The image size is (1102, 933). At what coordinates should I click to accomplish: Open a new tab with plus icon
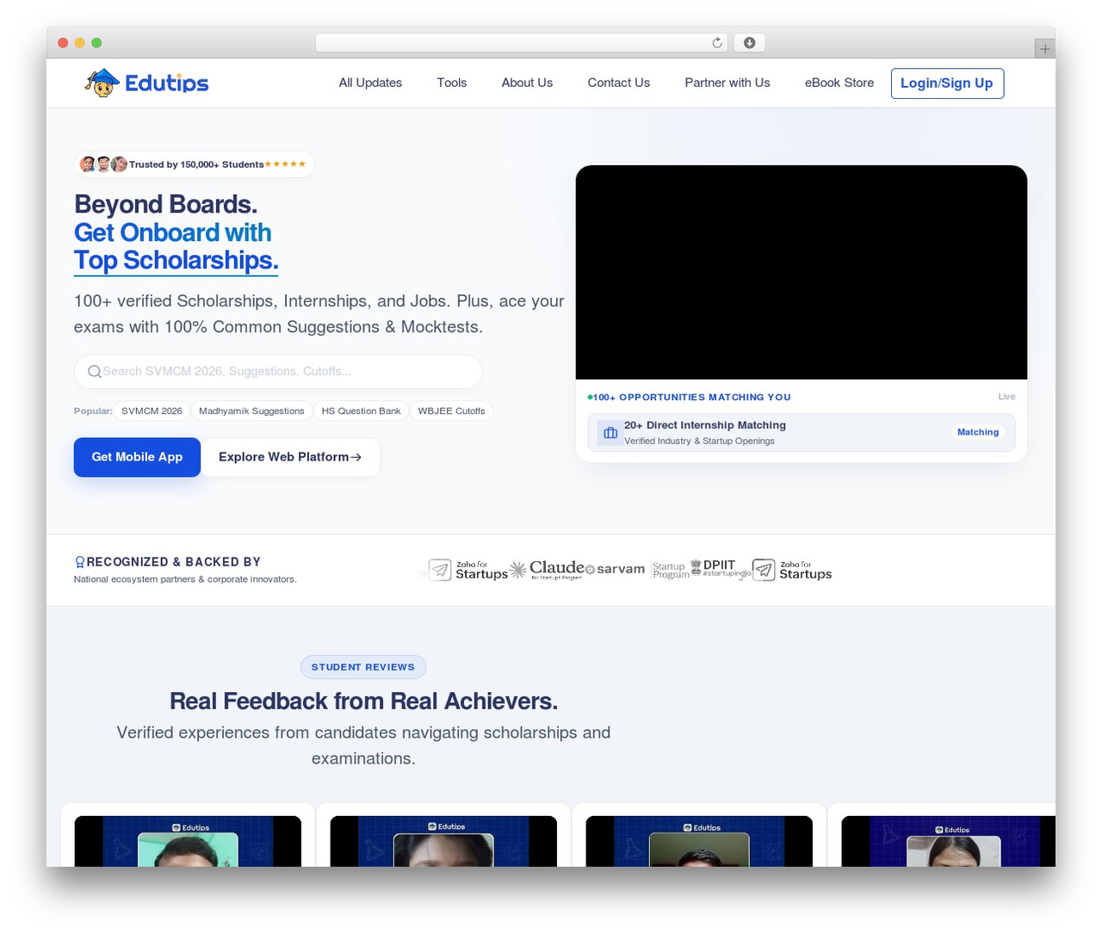coord(1044,49)
